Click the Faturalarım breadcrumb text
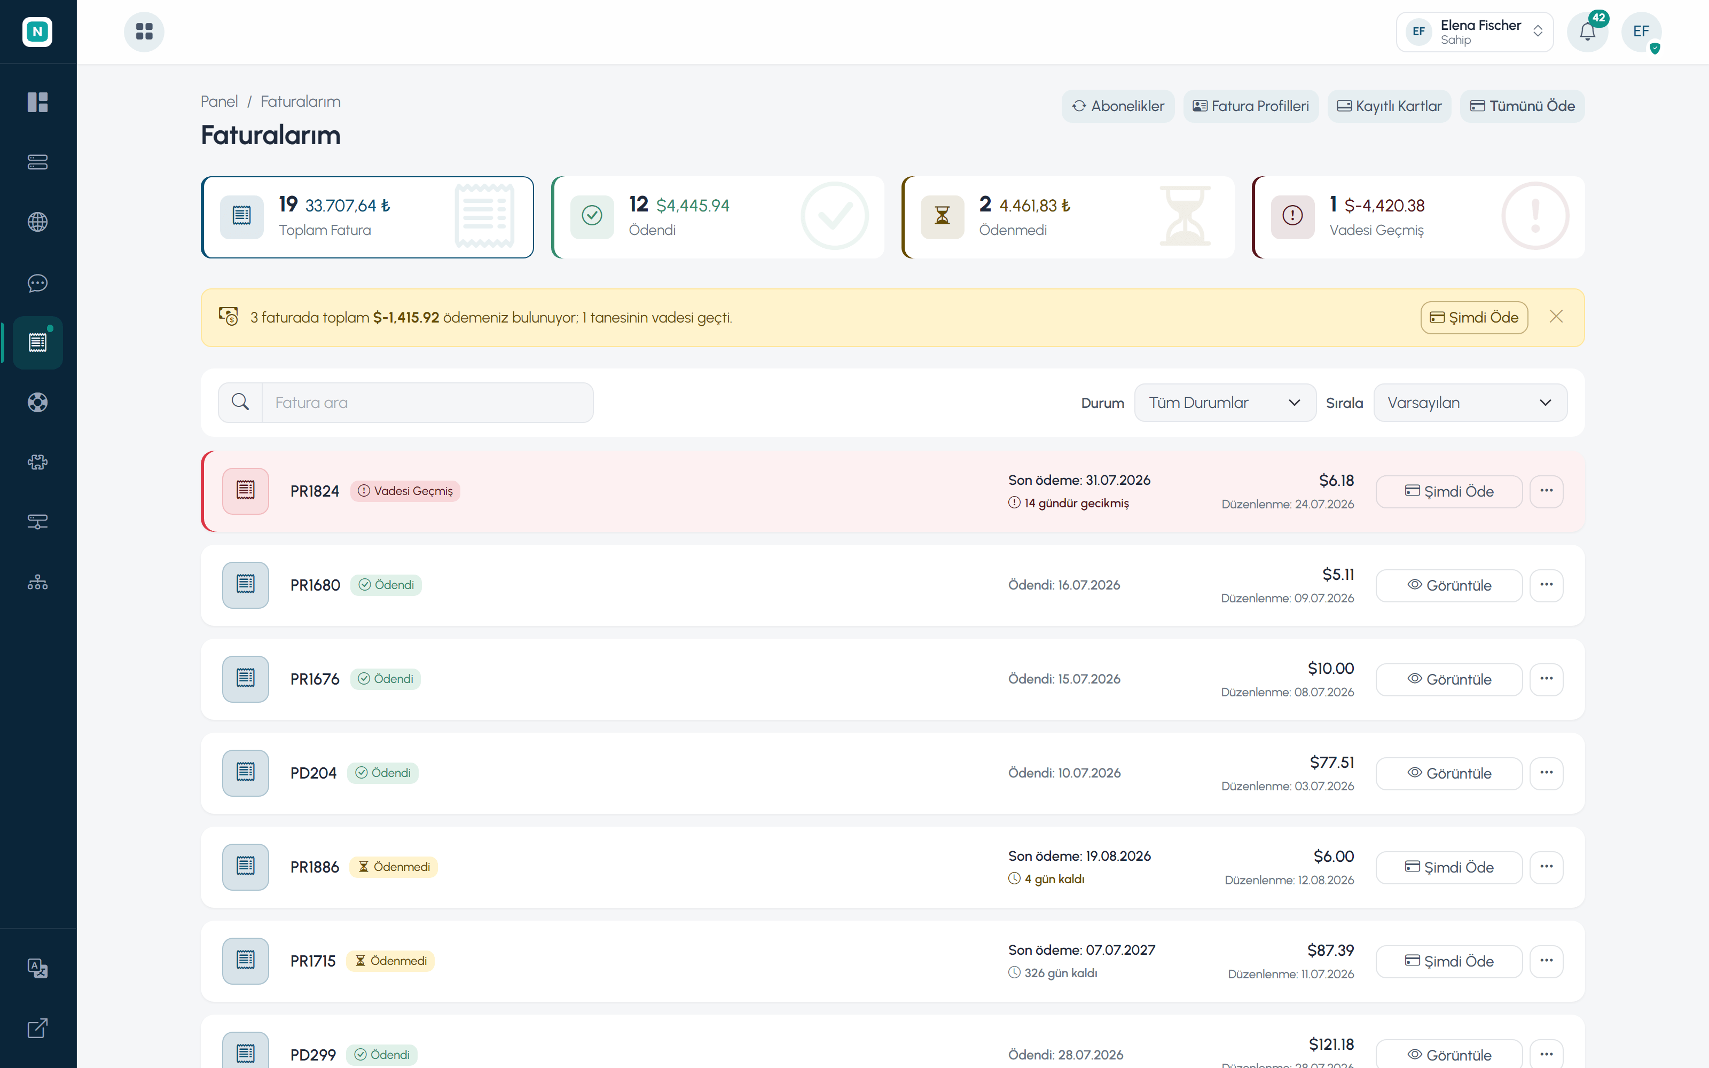Screen dimensions: 1709x1068 point(300,101)
